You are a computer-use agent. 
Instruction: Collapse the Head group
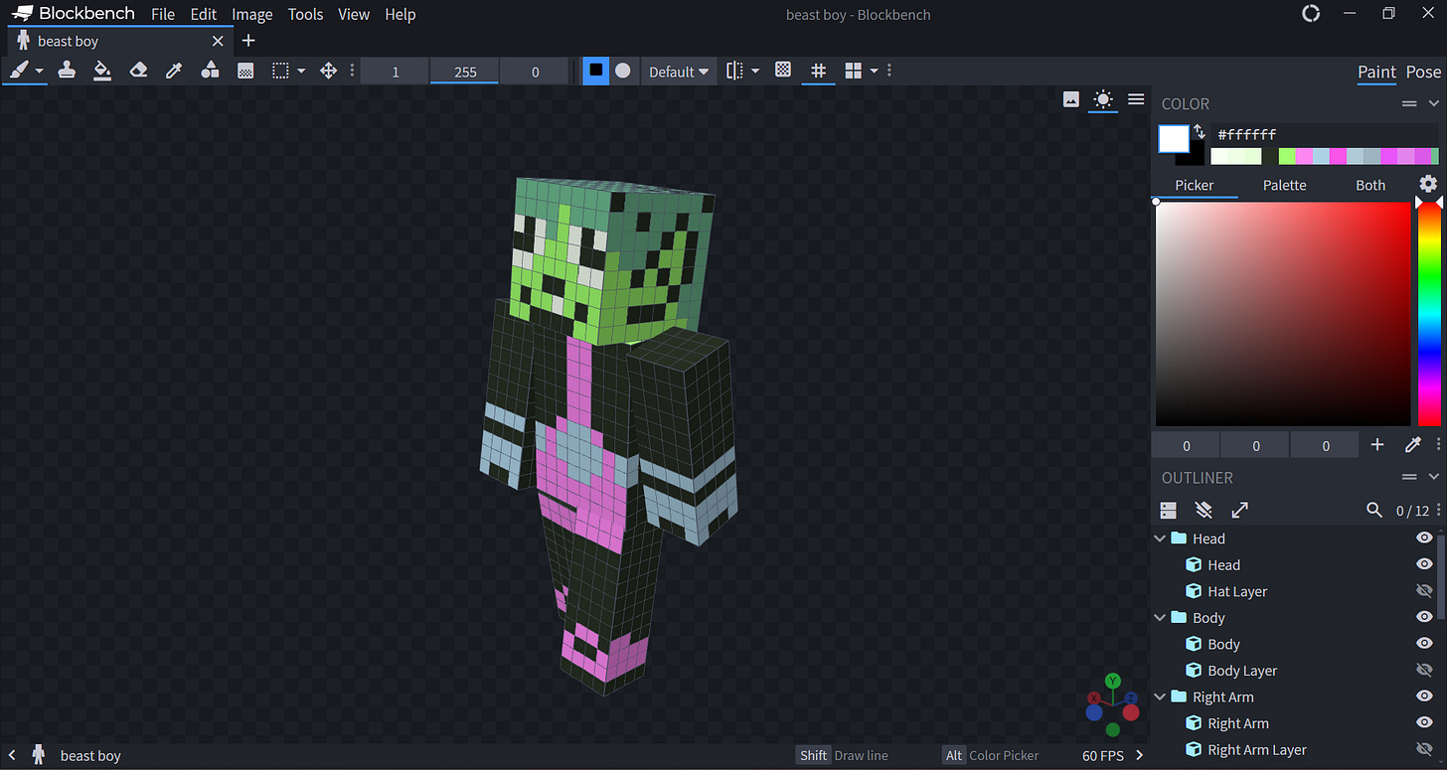1160,539
